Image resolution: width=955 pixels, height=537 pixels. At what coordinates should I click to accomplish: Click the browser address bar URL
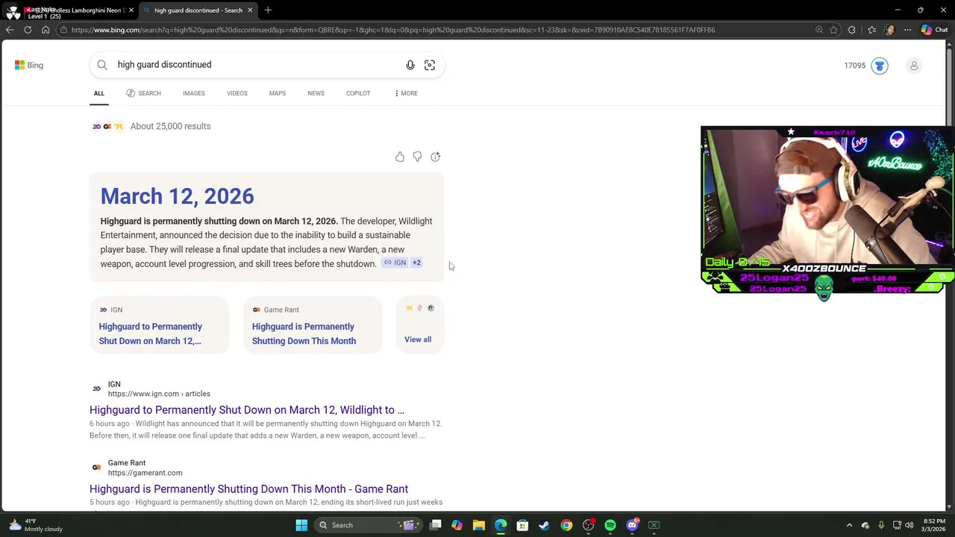393,30
